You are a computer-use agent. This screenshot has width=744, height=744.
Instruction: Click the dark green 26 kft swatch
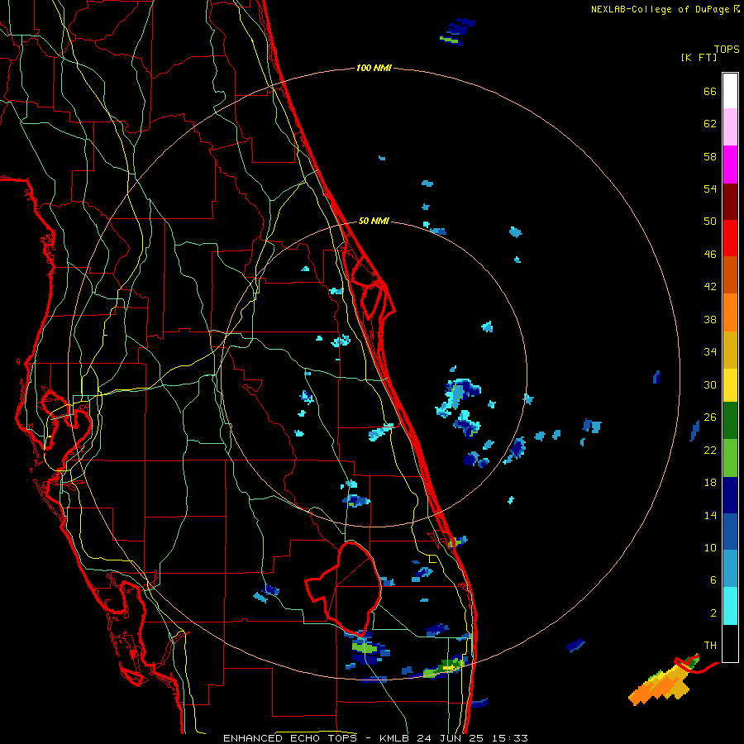tap(730, 421)
